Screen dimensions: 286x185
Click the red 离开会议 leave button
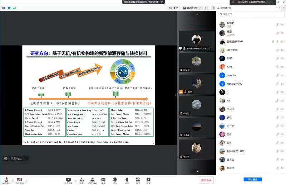206,180
